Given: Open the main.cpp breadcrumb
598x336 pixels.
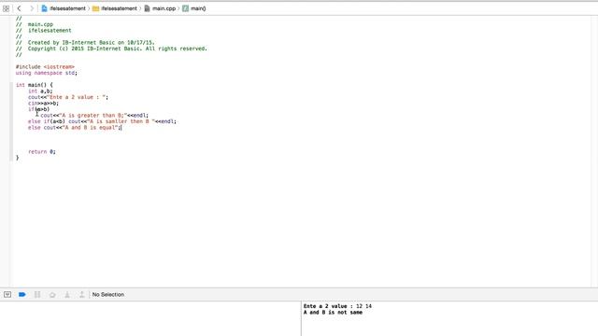Looking at the screenshot, I should (x=160, y=8).
